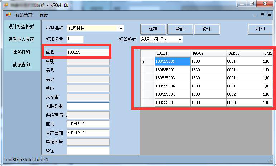Viewport: 276px width, 166px height.
Task: Select the cell 180525003 in the grid
Action: tap(172, 78)
